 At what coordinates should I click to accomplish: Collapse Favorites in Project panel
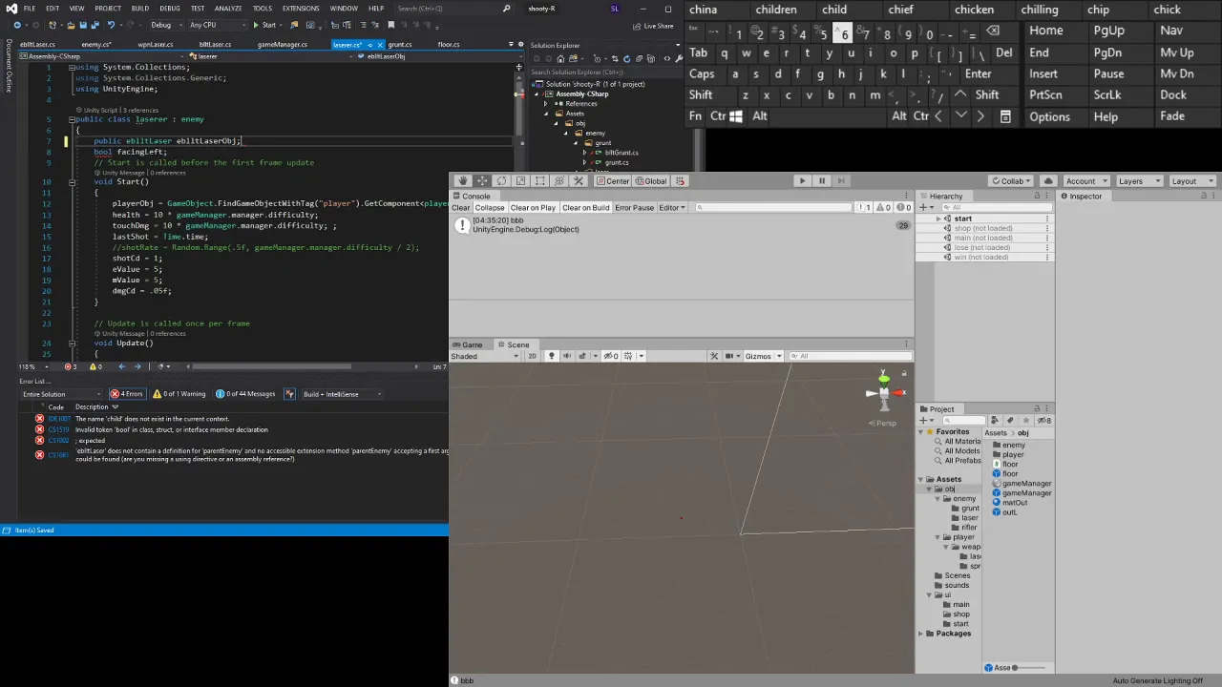[x=921, y=431]
